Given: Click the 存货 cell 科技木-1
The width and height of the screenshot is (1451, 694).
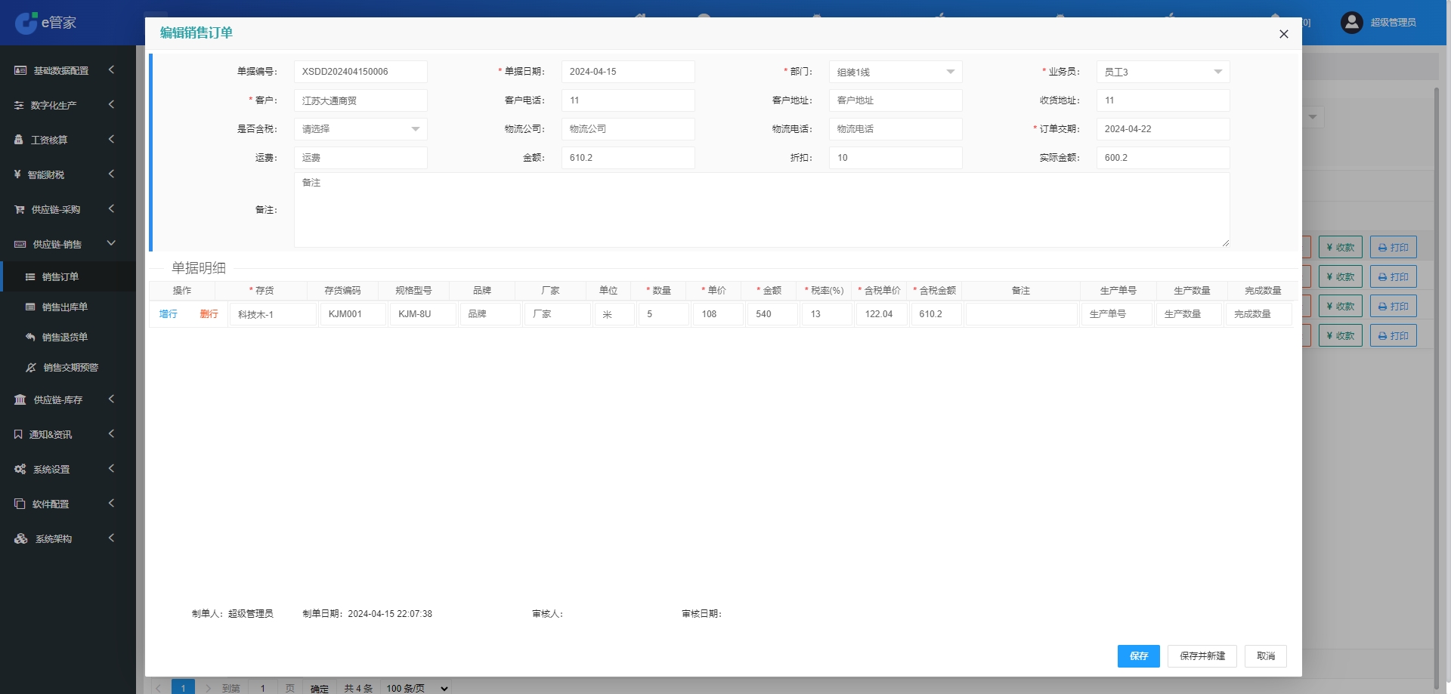Looking at the screenshot, I should tap(273, 314).
